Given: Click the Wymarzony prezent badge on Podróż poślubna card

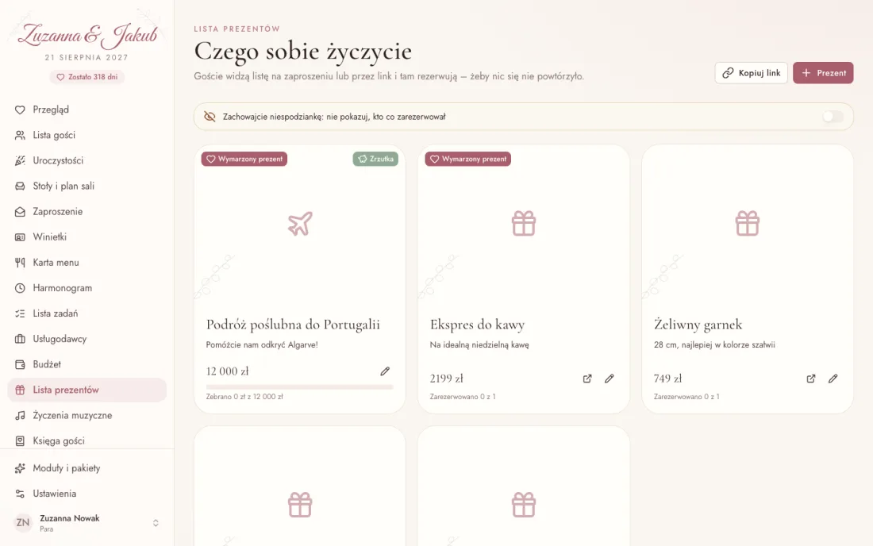Looking at the screenshot, I should (x=244, y=160).
